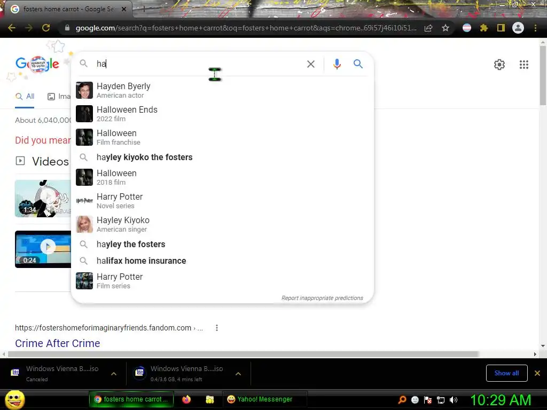Select the Halloween Ends 2022 film suggestion
The width and height of the screenshot is (547, 410).
point(222,114)
